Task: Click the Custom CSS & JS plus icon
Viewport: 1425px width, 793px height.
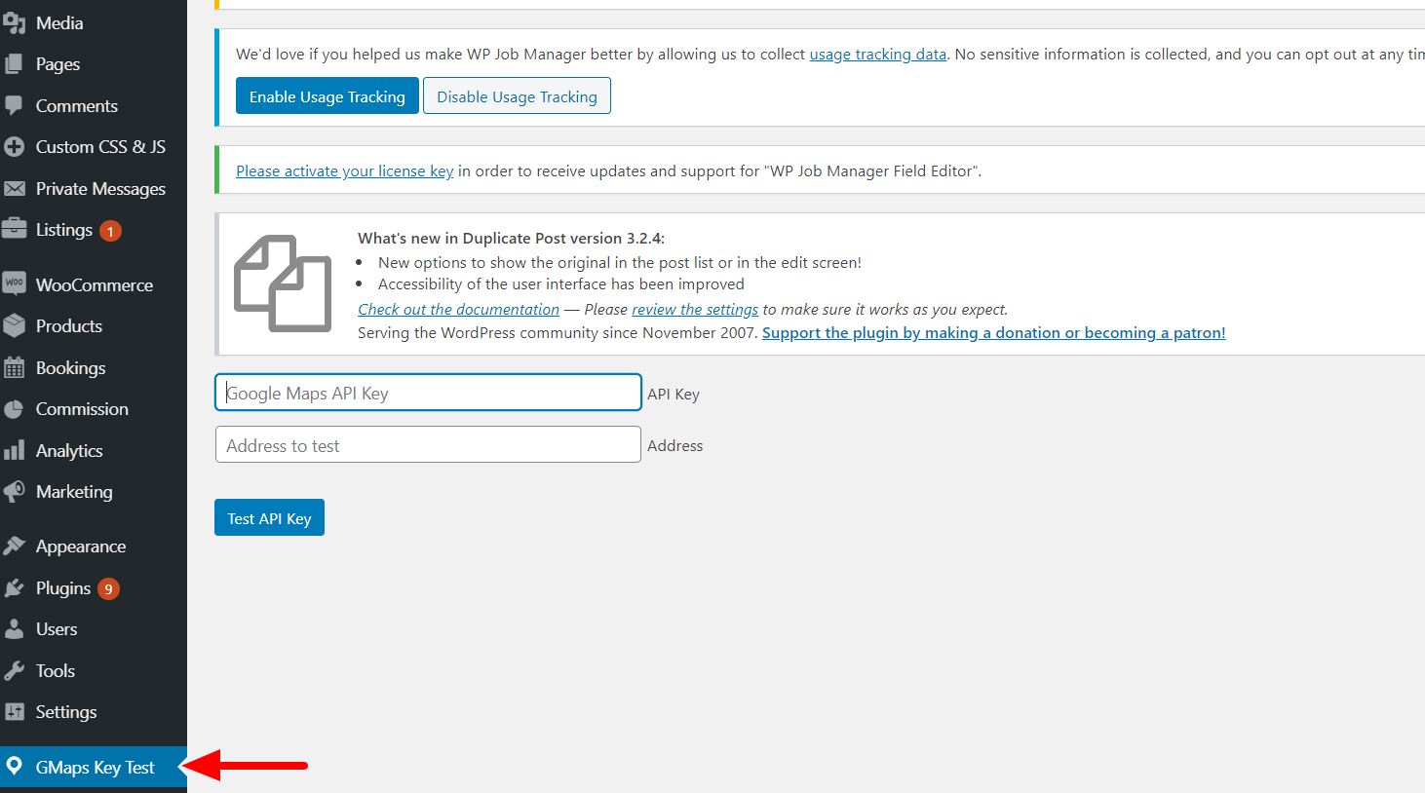Action: pyautogui.click(x=14, y=147)
